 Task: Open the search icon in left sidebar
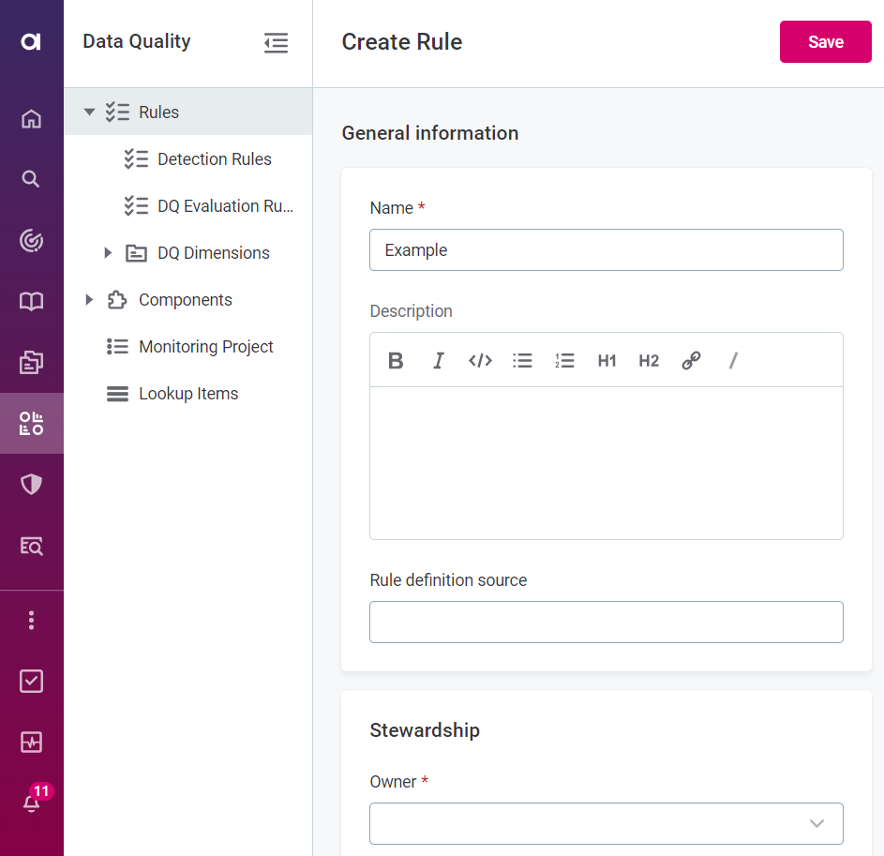coord(31,179)
